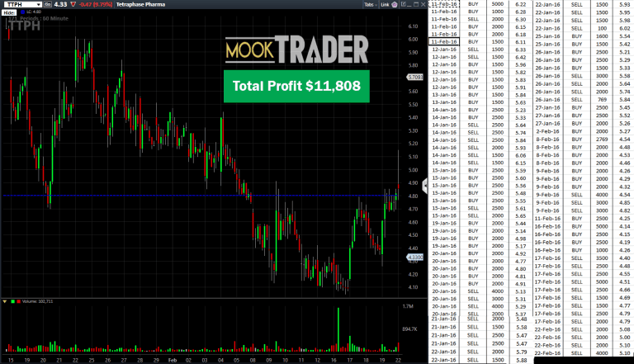Select the 6.06 price cell
The width and height of the screenshot is (634, 364).
click(520, 155)
